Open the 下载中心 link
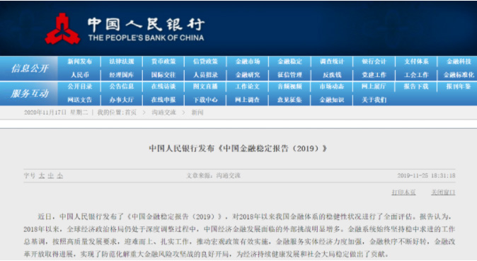This screenshot has width=477, height=261. pyautogui.click(x=206, y=100)
